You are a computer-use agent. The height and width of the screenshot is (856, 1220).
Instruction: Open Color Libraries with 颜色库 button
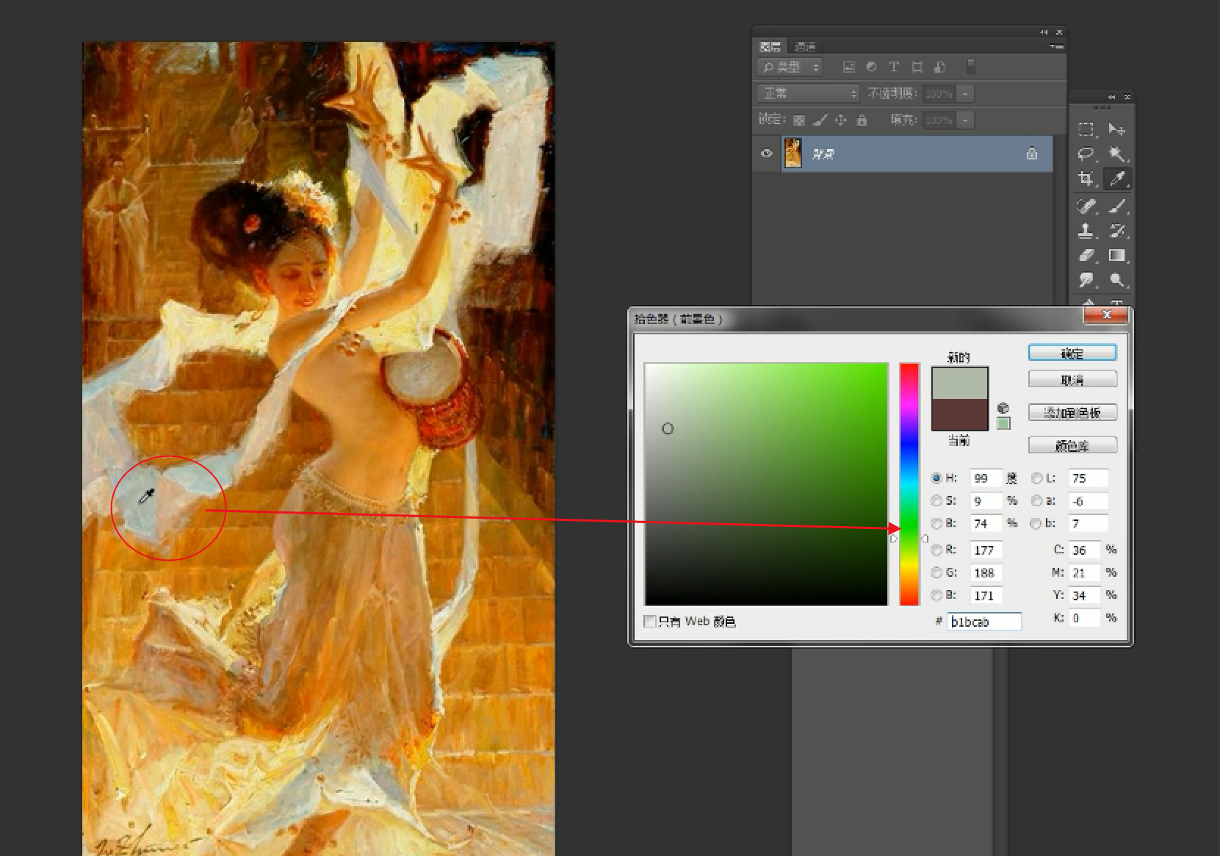pyautogui.click(x=1072, y=445)
